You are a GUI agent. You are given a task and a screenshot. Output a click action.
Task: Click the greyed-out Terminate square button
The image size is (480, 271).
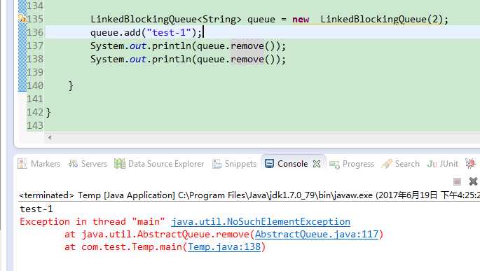457,181
